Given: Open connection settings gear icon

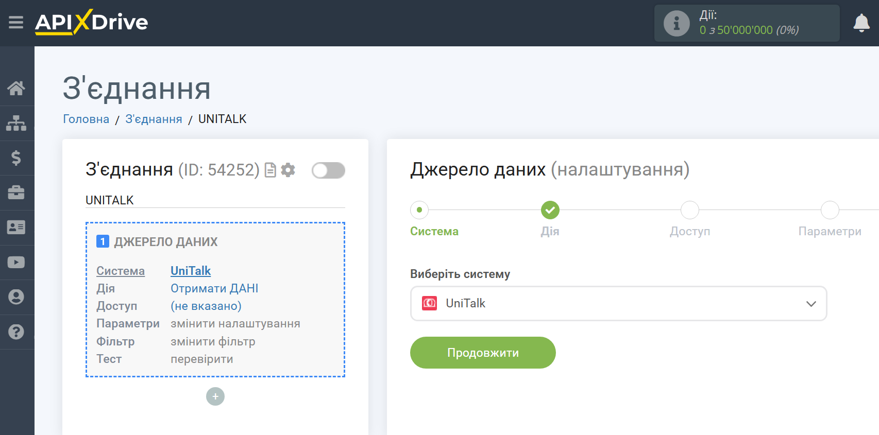Looking at the screenshot, I should point(288,170).
